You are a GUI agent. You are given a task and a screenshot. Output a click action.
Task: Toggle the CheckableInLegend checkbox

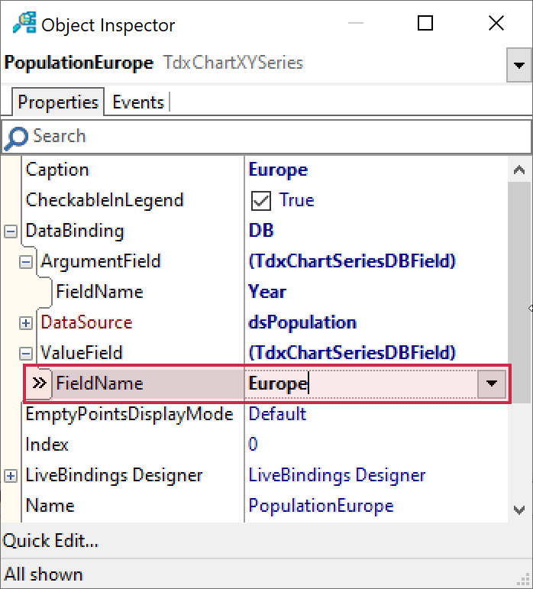pyautogui.click(x=262, y=201)
